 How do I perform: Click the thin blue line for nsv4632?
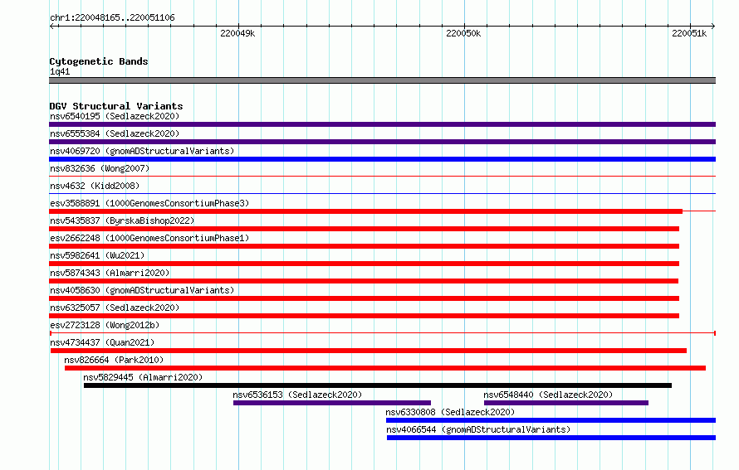[x=382, y=193]
